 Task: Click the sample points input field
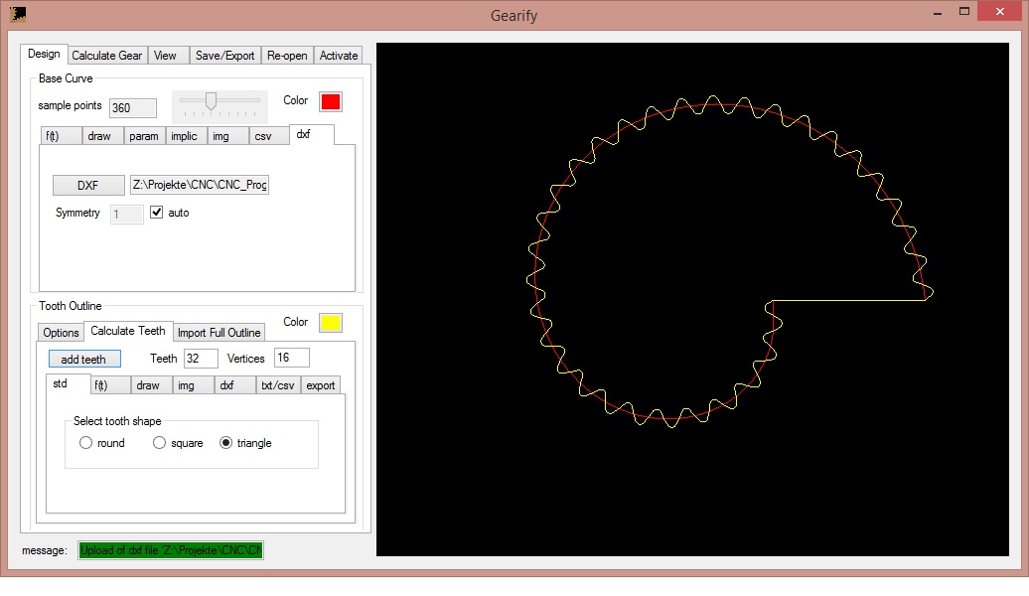coord(132,107)
